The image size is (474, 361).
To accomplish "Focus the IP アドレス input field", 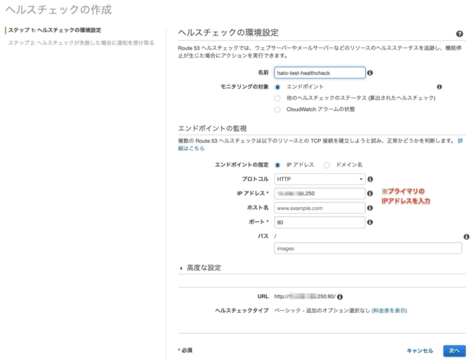I will pyautogui.click(x=319, y=194).
